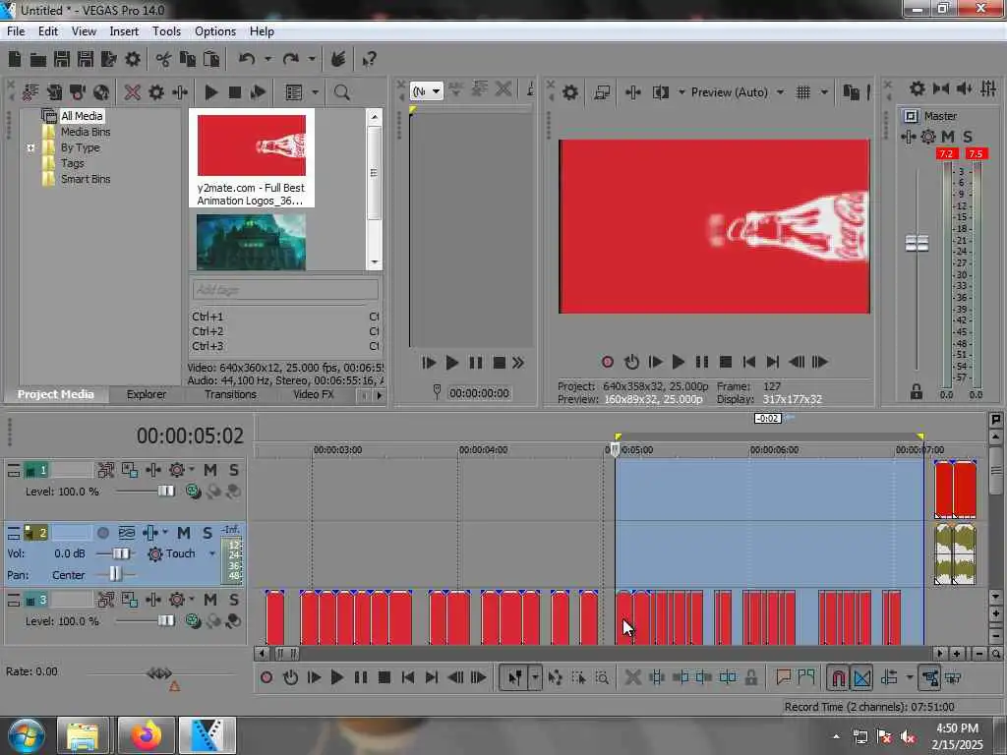This screenshot has height=755, width=1007.
Task: Switch to the Explorer tab
Action: (147, 394)
